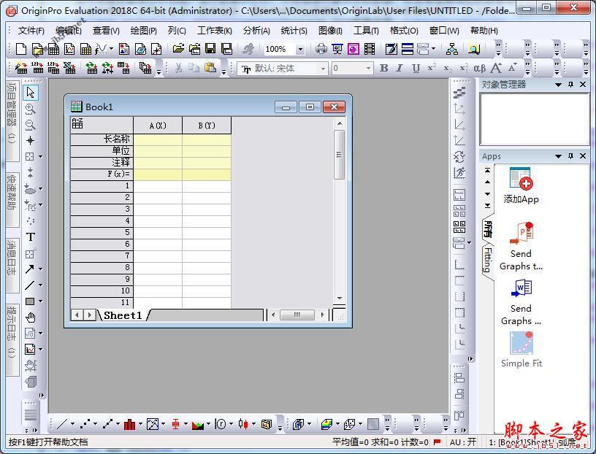Open the 分析(A) menu
Viewport: 596px width, 454px height.
click(x=256, y=31)
